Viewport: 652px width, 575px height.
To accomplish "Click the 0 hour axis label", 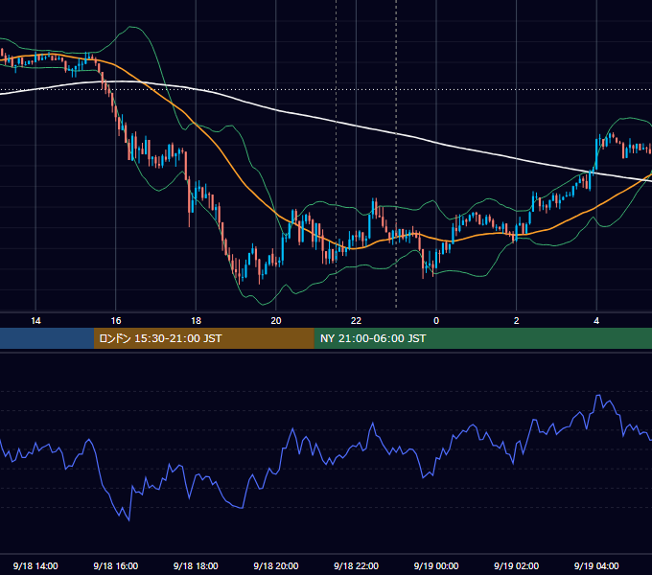I will pyautogui.click(x=436, y=321).
